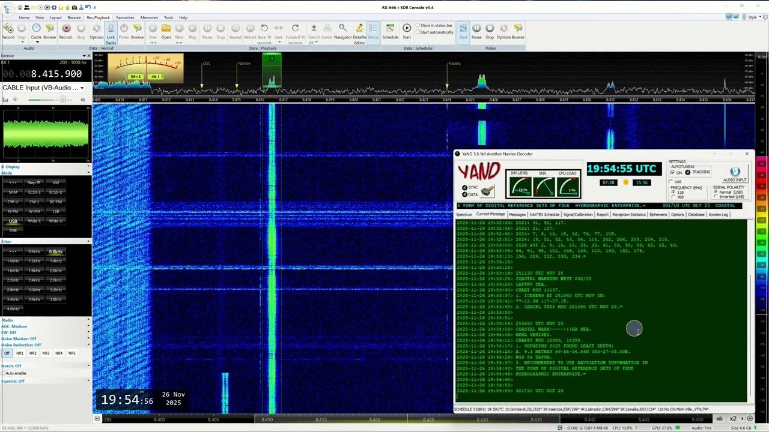This screenshot has width=769, height=432.
Task: Click the AUDIO INPUT button in YaND
Action: click(735, 174)
